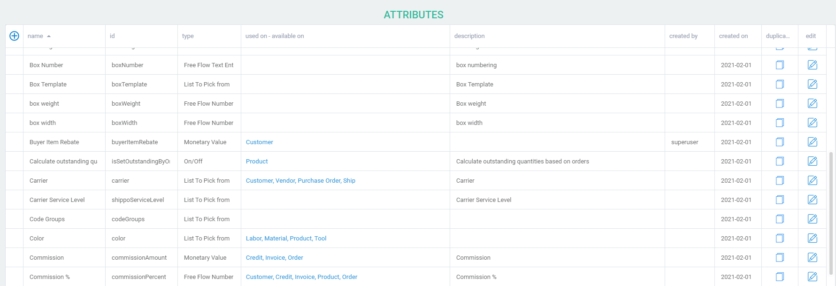Viewport: 836px width, 286px height.
Task: Edit the Code Groups attribute
Action: [x=813, y=219]
